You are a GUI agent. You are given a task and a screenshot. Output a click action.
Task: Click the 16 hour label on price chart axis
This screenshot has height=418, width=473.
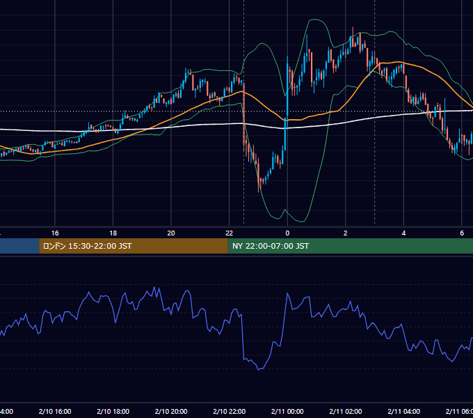point(55,233)
